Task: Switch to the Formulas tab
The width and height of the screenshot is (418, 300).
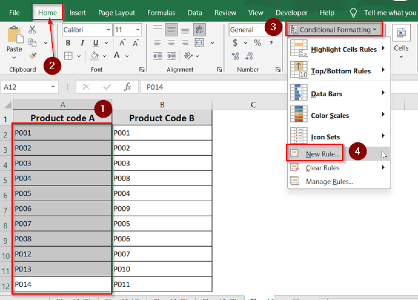Action: [161, 13]
